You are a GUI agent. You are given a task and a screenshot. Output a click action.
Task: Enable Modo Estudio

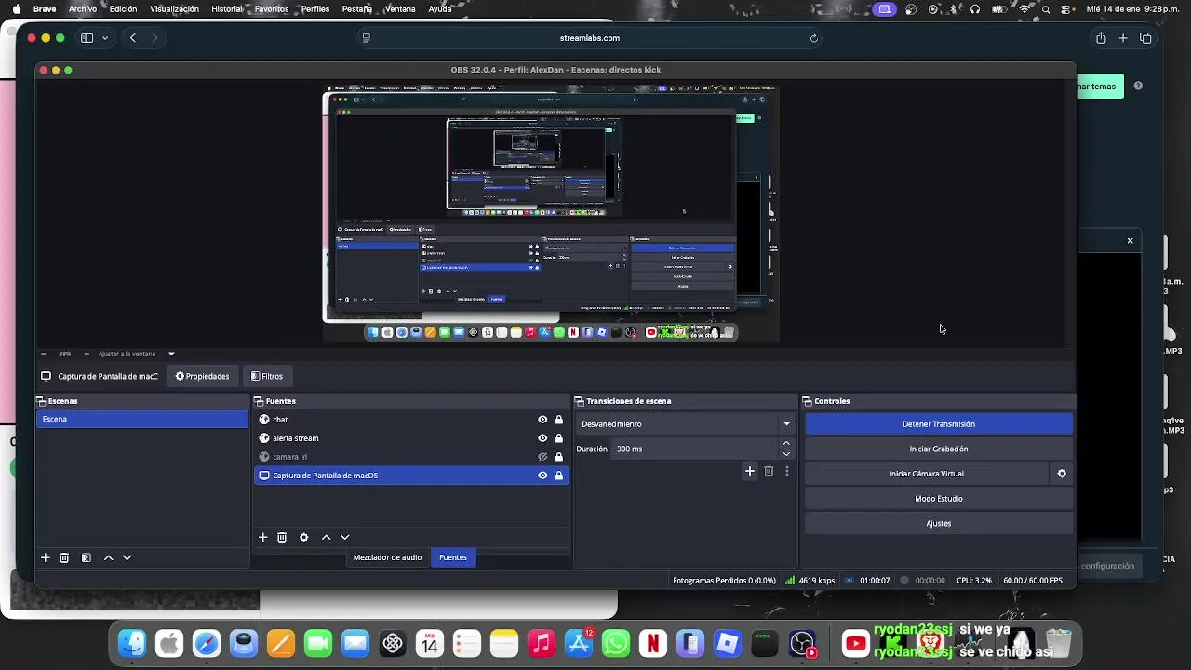pyautogui.click(x=939, y=499)
